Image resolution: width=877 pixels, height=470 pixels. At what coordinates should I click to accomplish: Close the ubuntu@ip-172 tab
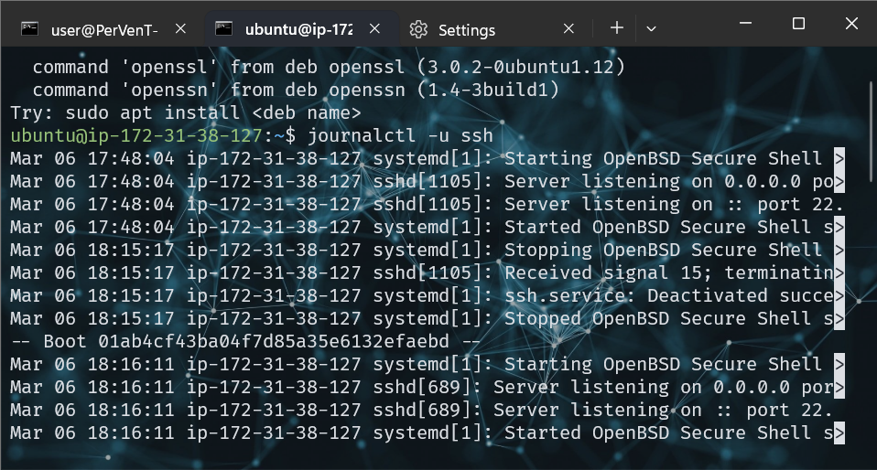pos(375,29)
